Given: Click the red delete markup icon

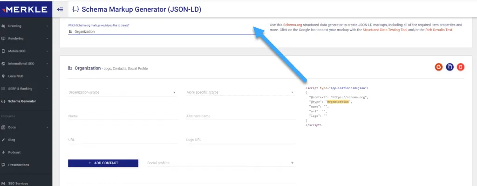Looking at the screenshot, I should click(x=460, y=67).
